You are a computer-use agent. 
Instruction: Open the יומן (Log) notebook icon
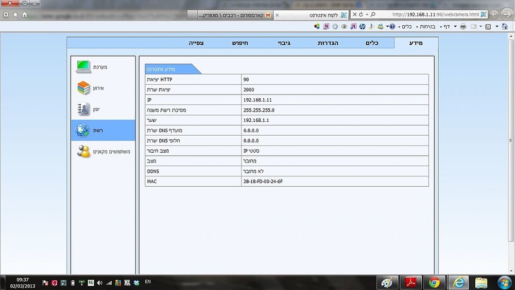pyautogui.click(x=83, y=109)
